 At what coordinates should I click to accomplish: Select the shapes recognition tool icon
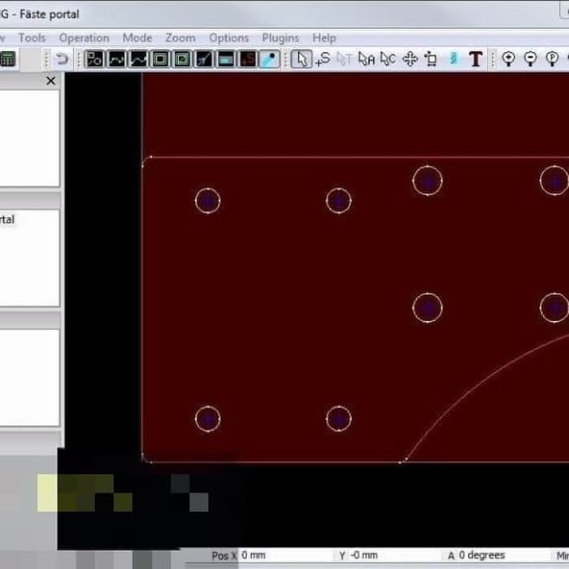pyautogui.click(x=94, y=59)
